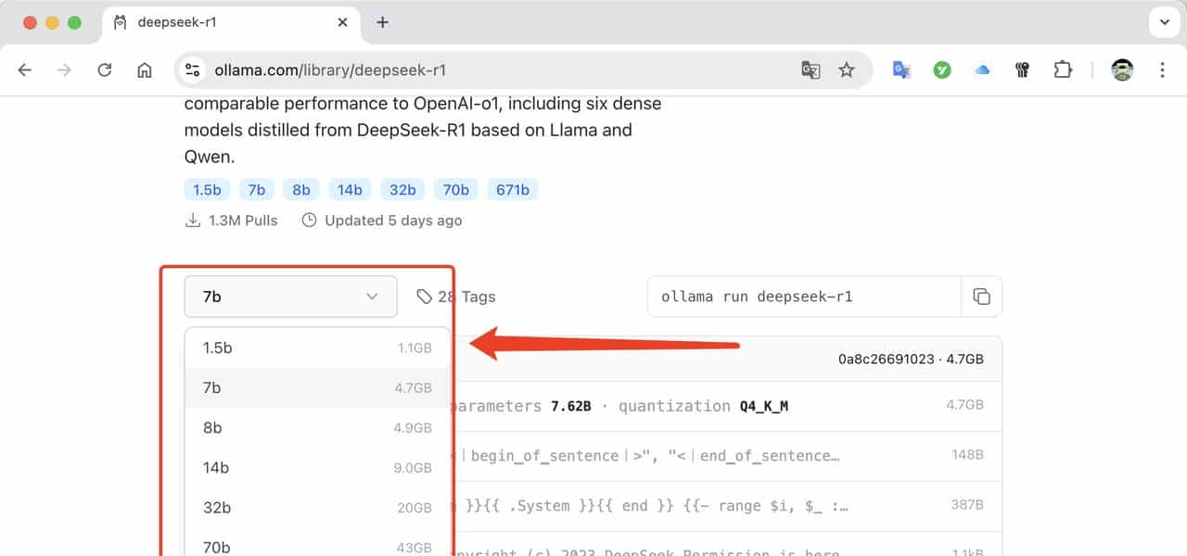Click the 7b size tag badge

257,190
